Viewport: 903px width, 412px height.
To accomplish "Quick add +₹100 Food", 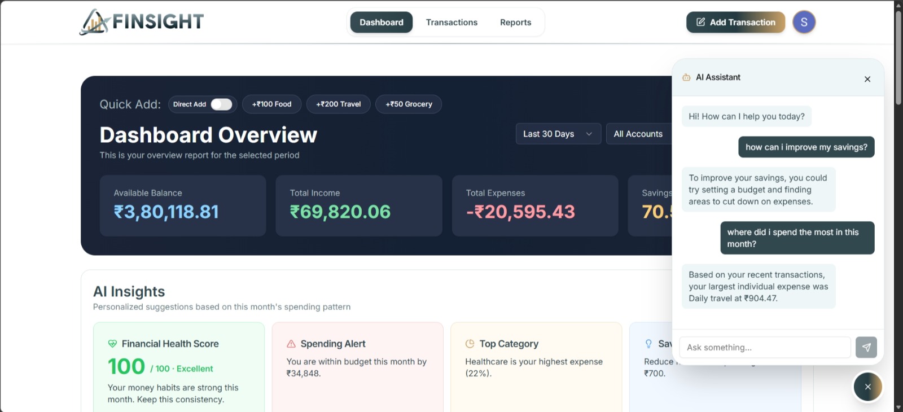I will click(x=271, y=104).
